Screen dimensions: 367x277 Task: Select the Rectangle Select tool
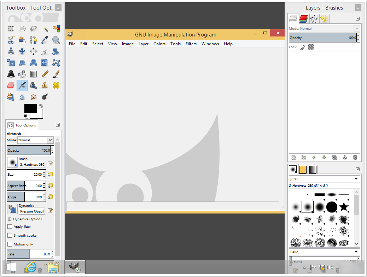coord(11,29)
